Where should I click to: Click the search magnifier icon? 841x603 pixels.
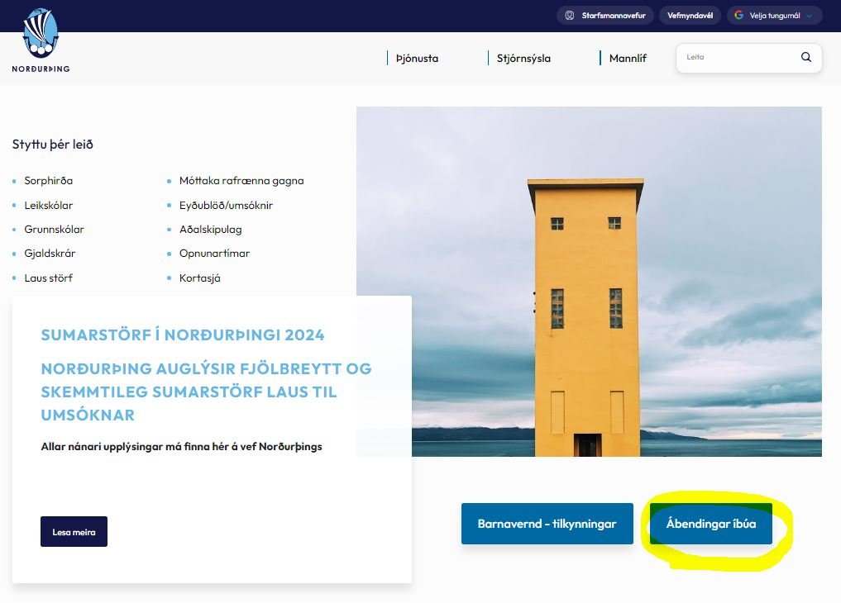pos(805,57)
